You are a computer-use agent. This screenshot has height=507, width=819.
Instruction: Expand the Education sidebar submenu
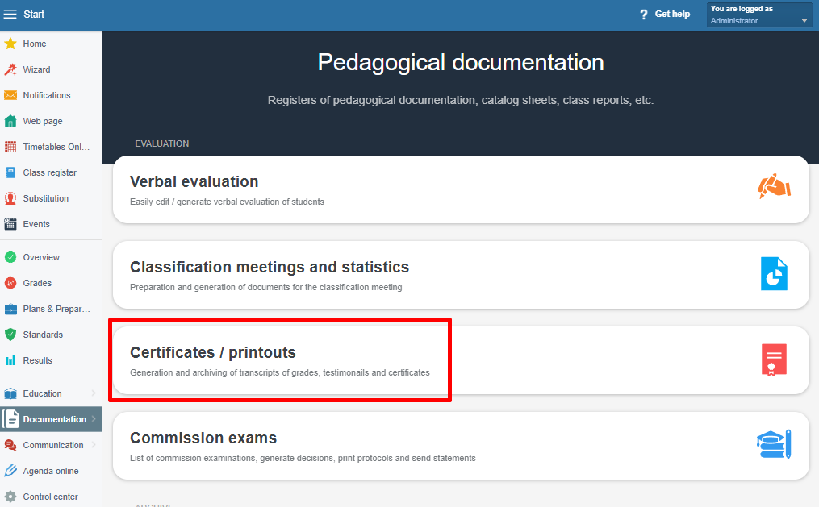coord(94,393)
